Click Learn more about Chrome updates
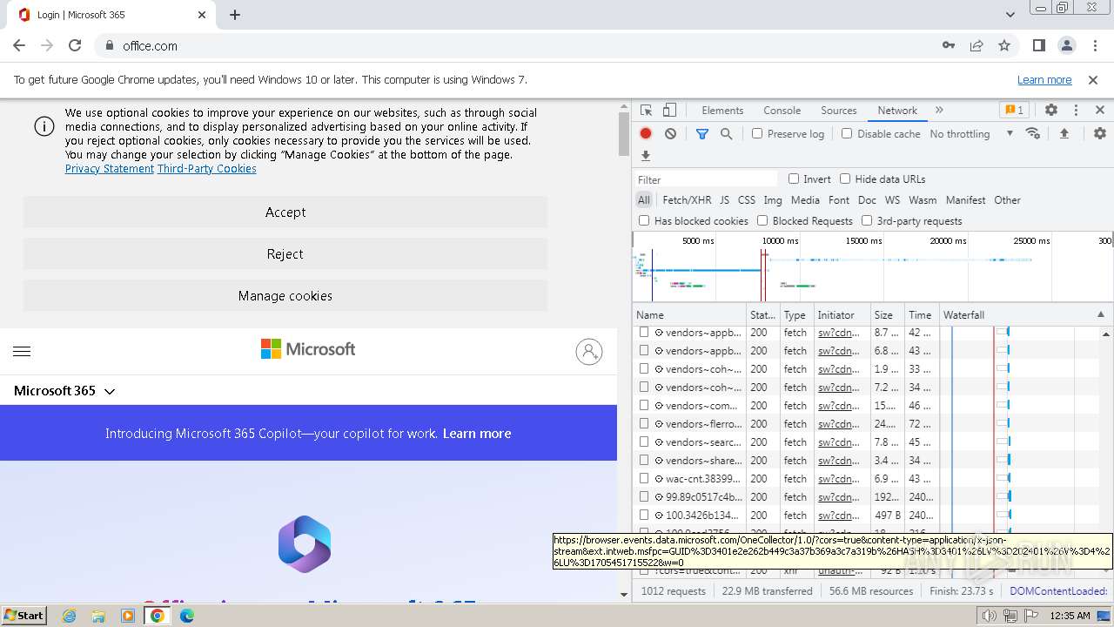Screen dimensions: 1114x627 point(1044,80)
